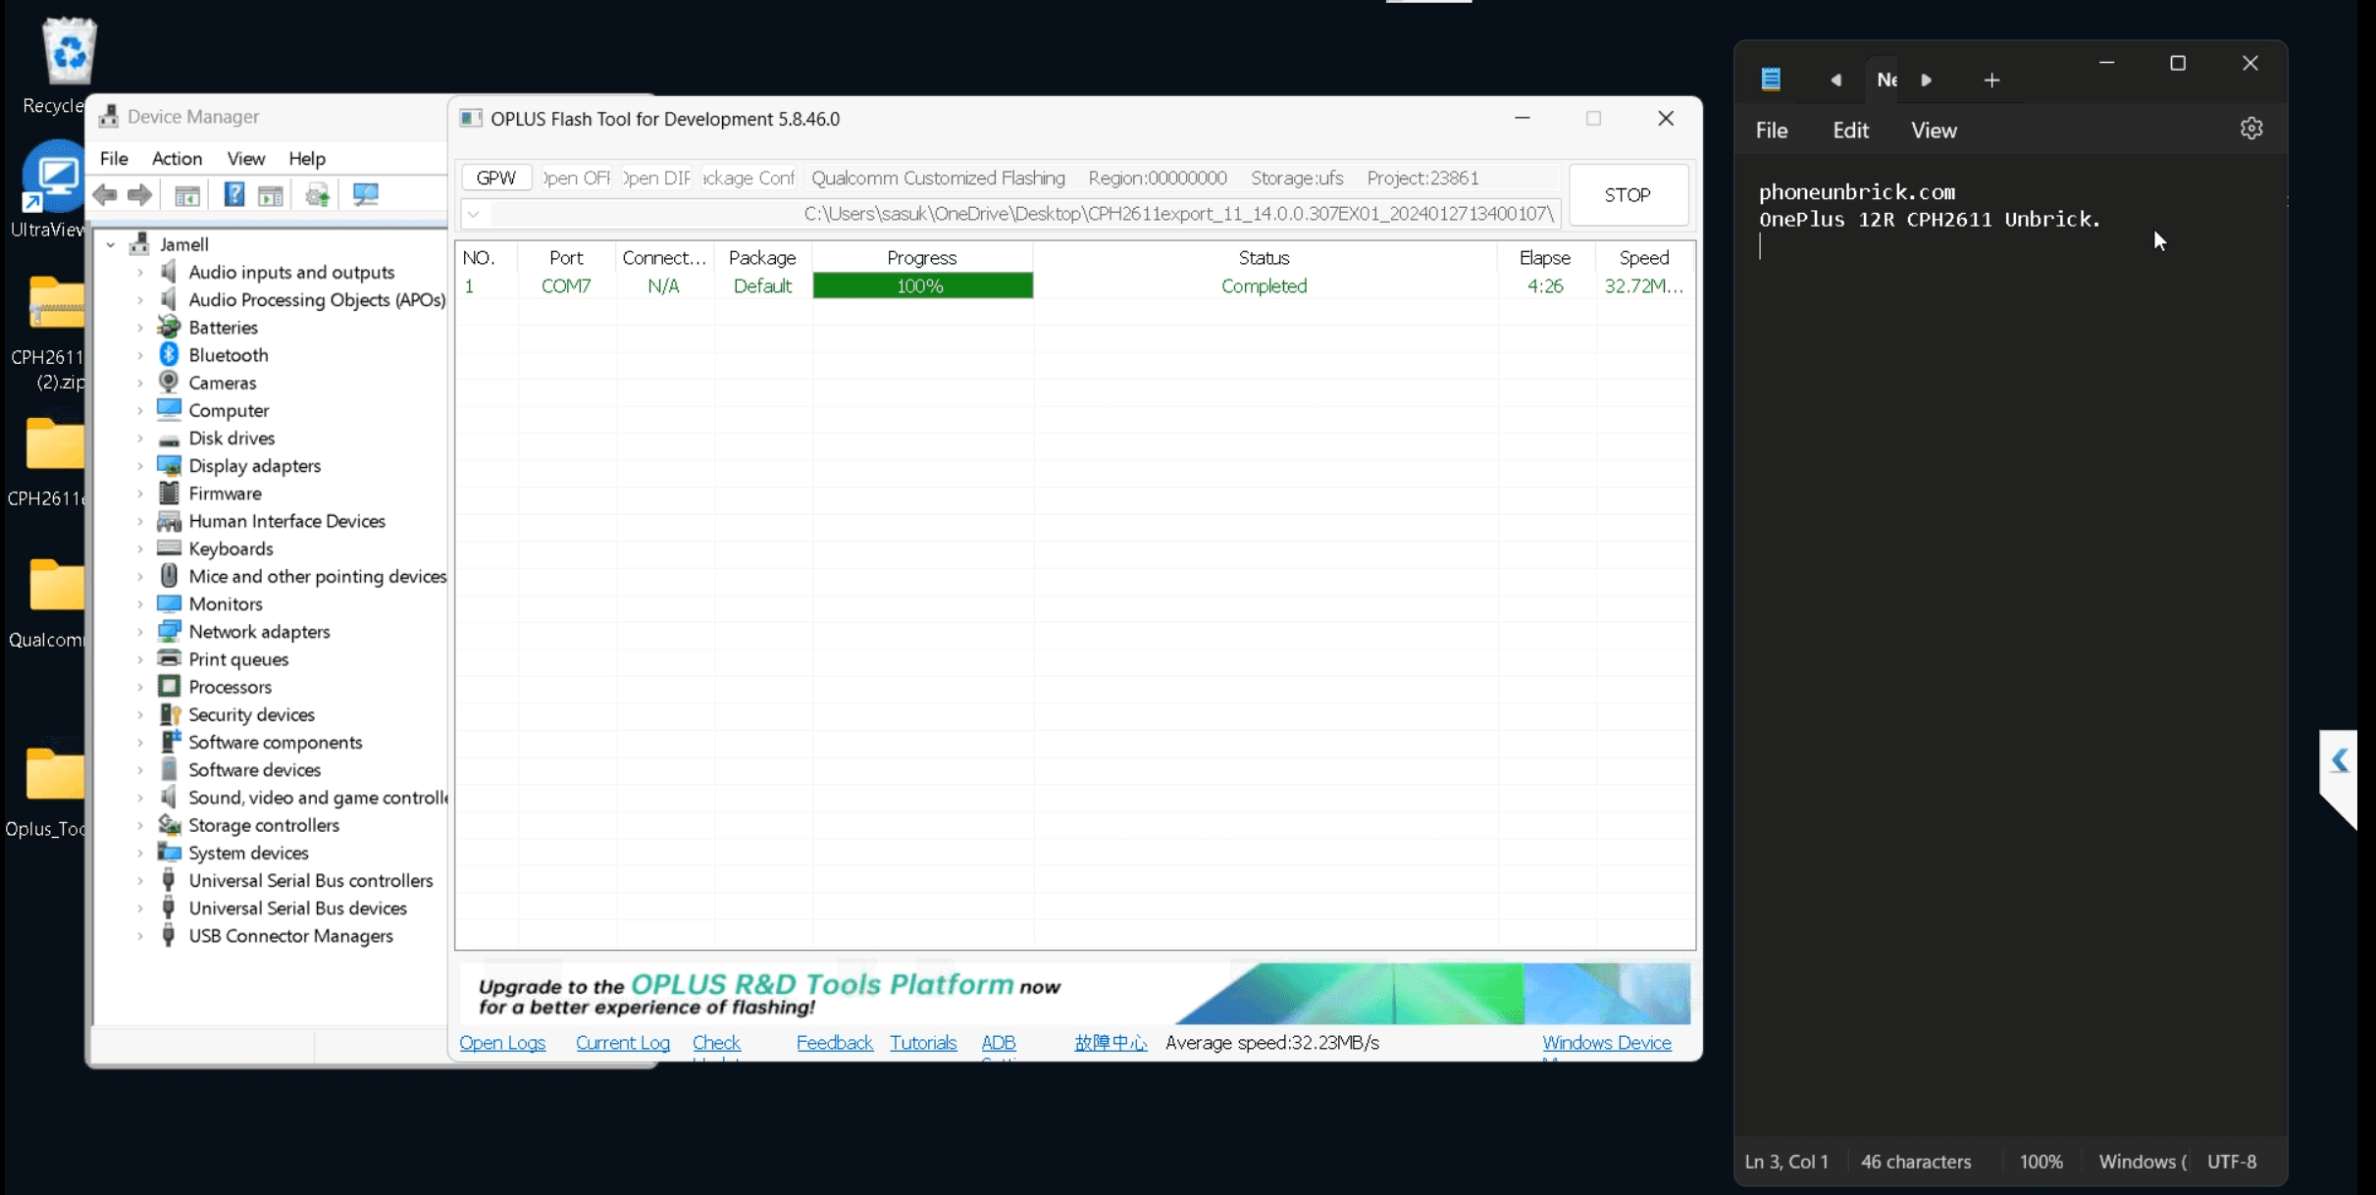The image size is (2376, 1195).
Task: Click Scan for hardware changes monitor icon
Action: point(366,194)
